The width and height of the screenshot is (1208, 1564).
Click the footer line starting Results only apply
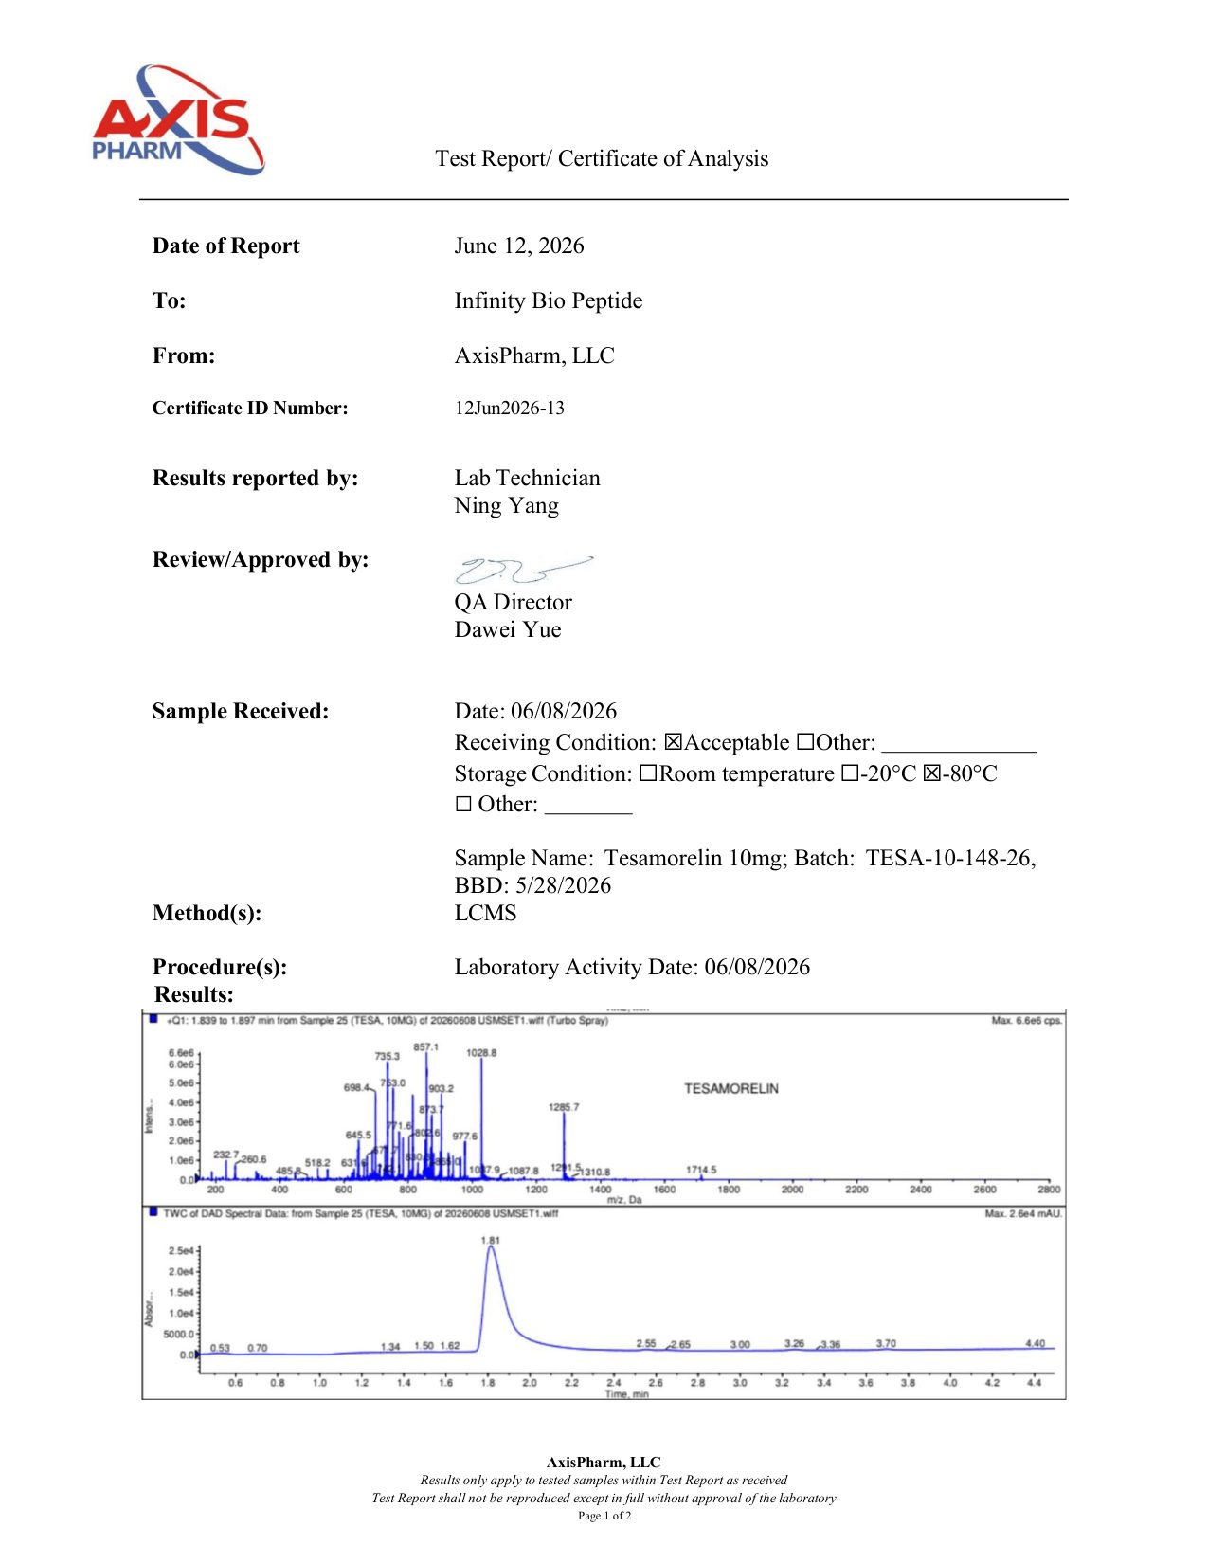[x=604, y=1479]
